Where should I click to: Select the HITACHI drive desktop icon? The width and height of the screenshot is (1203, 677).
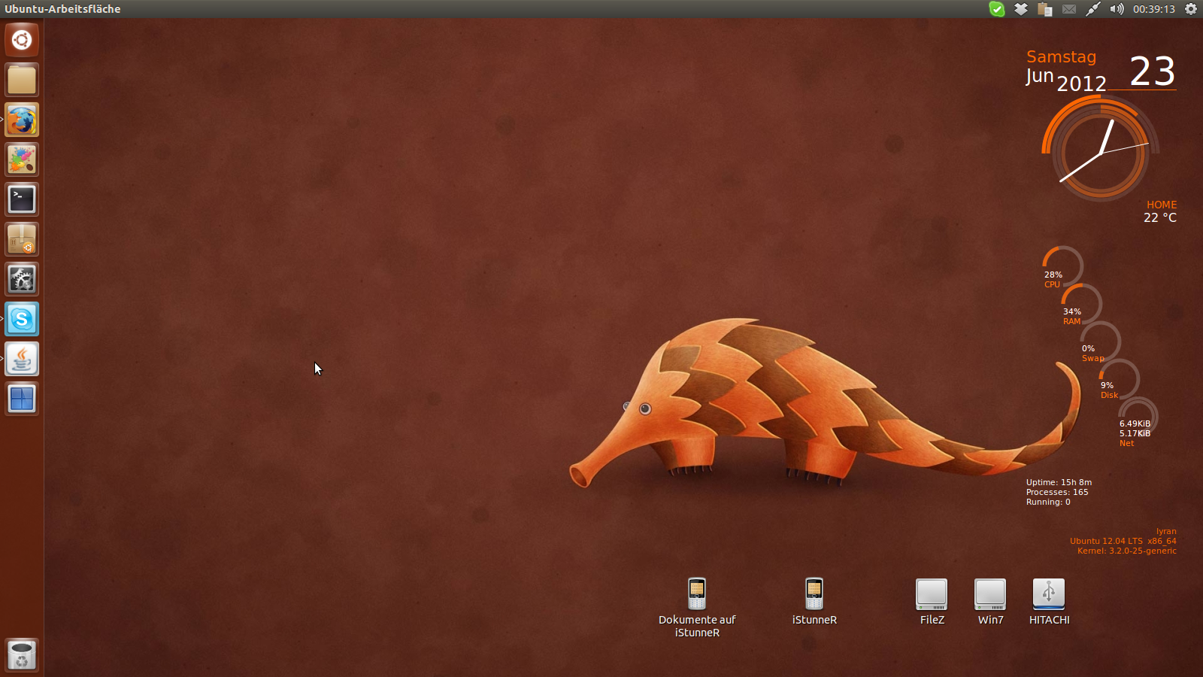pos(1049,594)
